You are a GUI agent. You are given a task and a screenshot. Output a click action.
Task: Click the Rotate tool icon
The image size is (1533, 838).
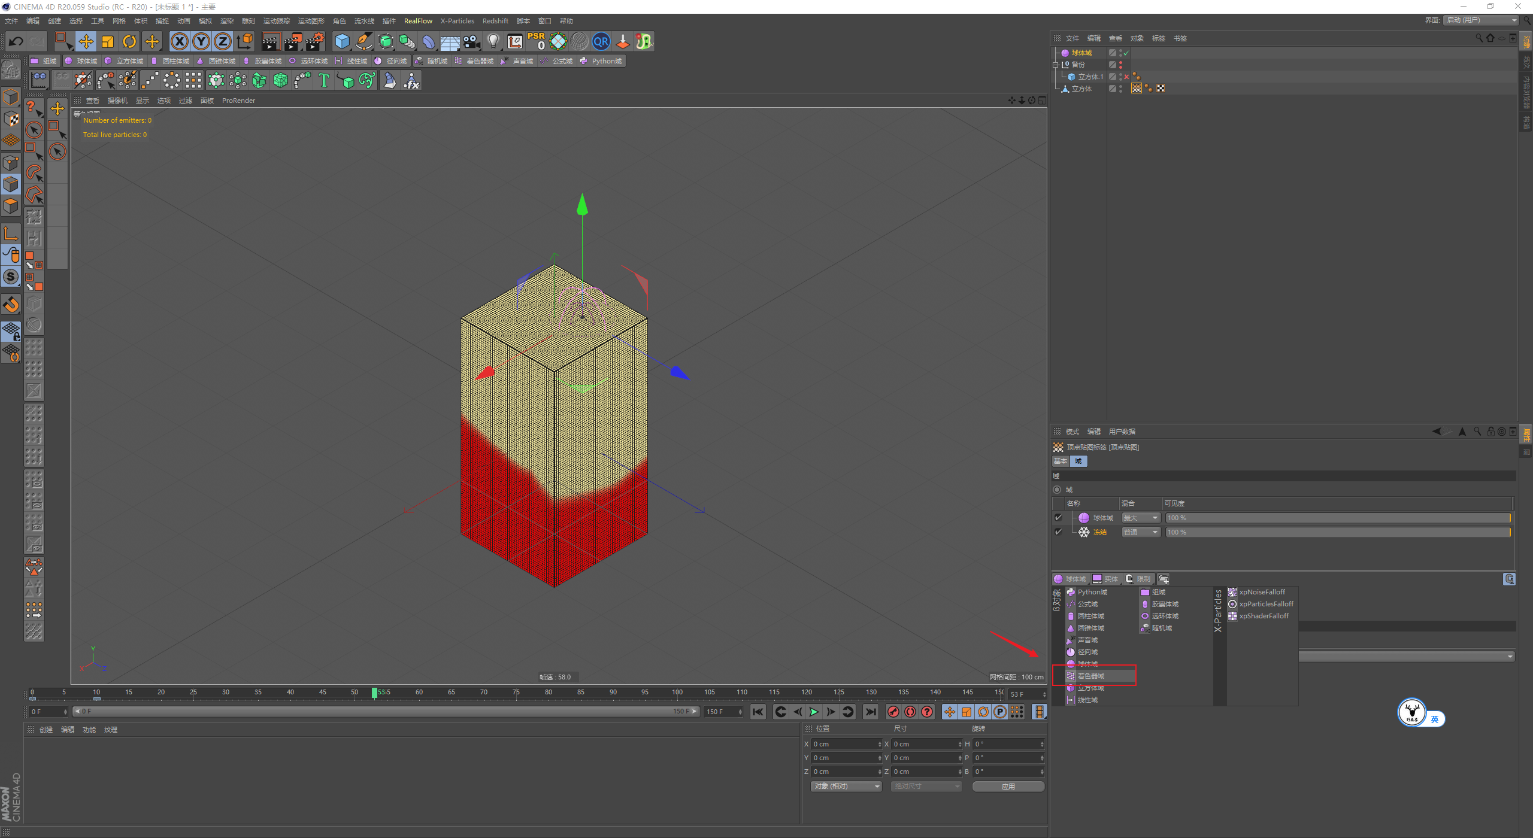[129, 41]
